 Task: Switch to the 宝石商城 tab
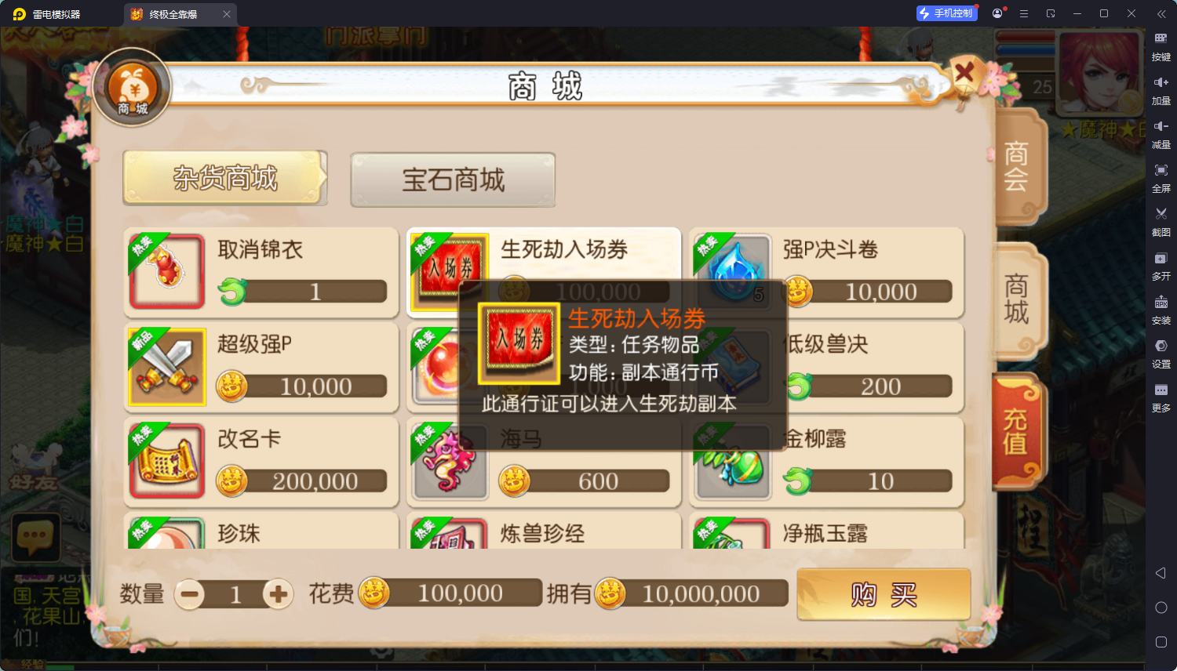(453, 180)
